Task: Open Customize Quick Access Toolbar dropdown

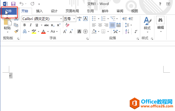Action: [39, 4]
